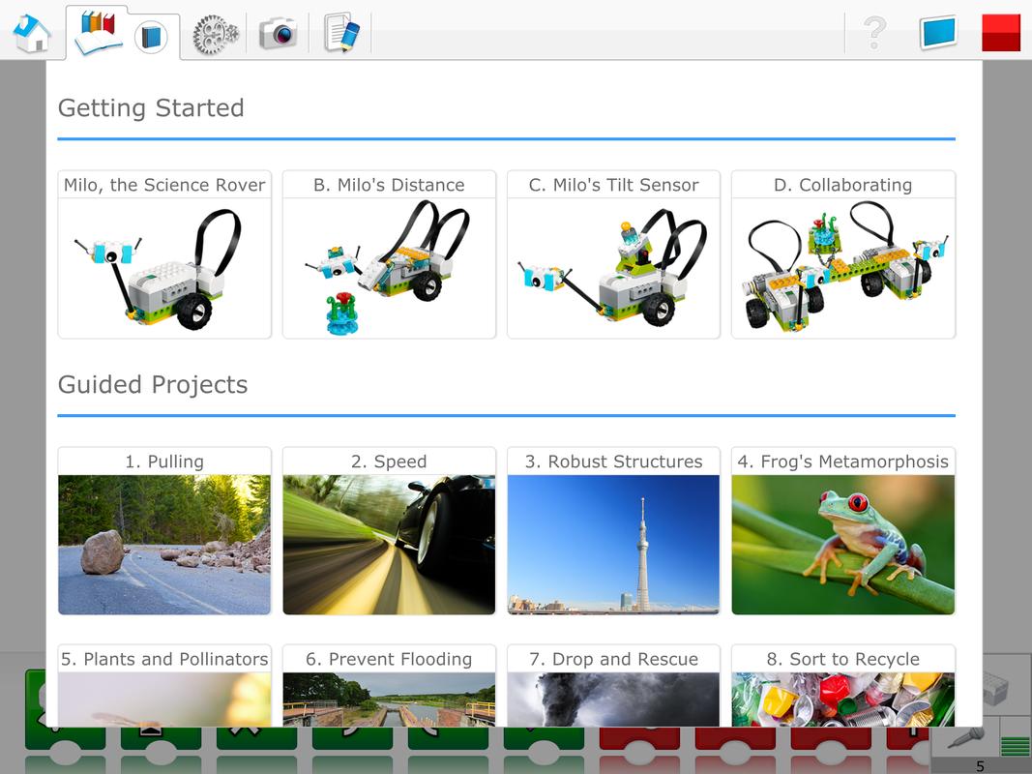This screenshot has width=1032, height=774.
Task: Click the Guided Projects heading
Action: coord(153,384)
